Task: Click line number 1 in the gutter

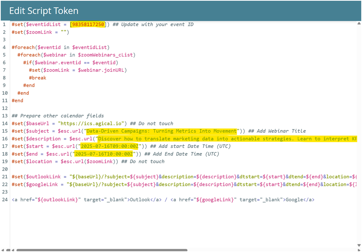Action: [4, 25]
